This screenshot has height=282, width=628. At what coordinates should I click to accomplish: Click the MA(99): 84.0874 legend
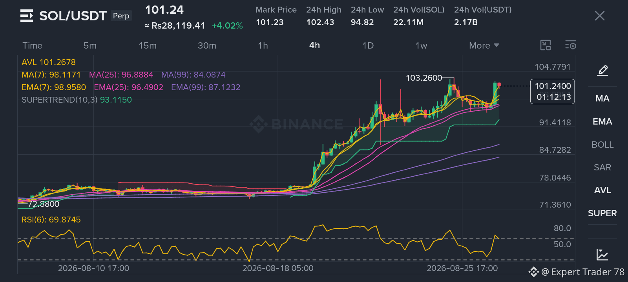(194, 75)
